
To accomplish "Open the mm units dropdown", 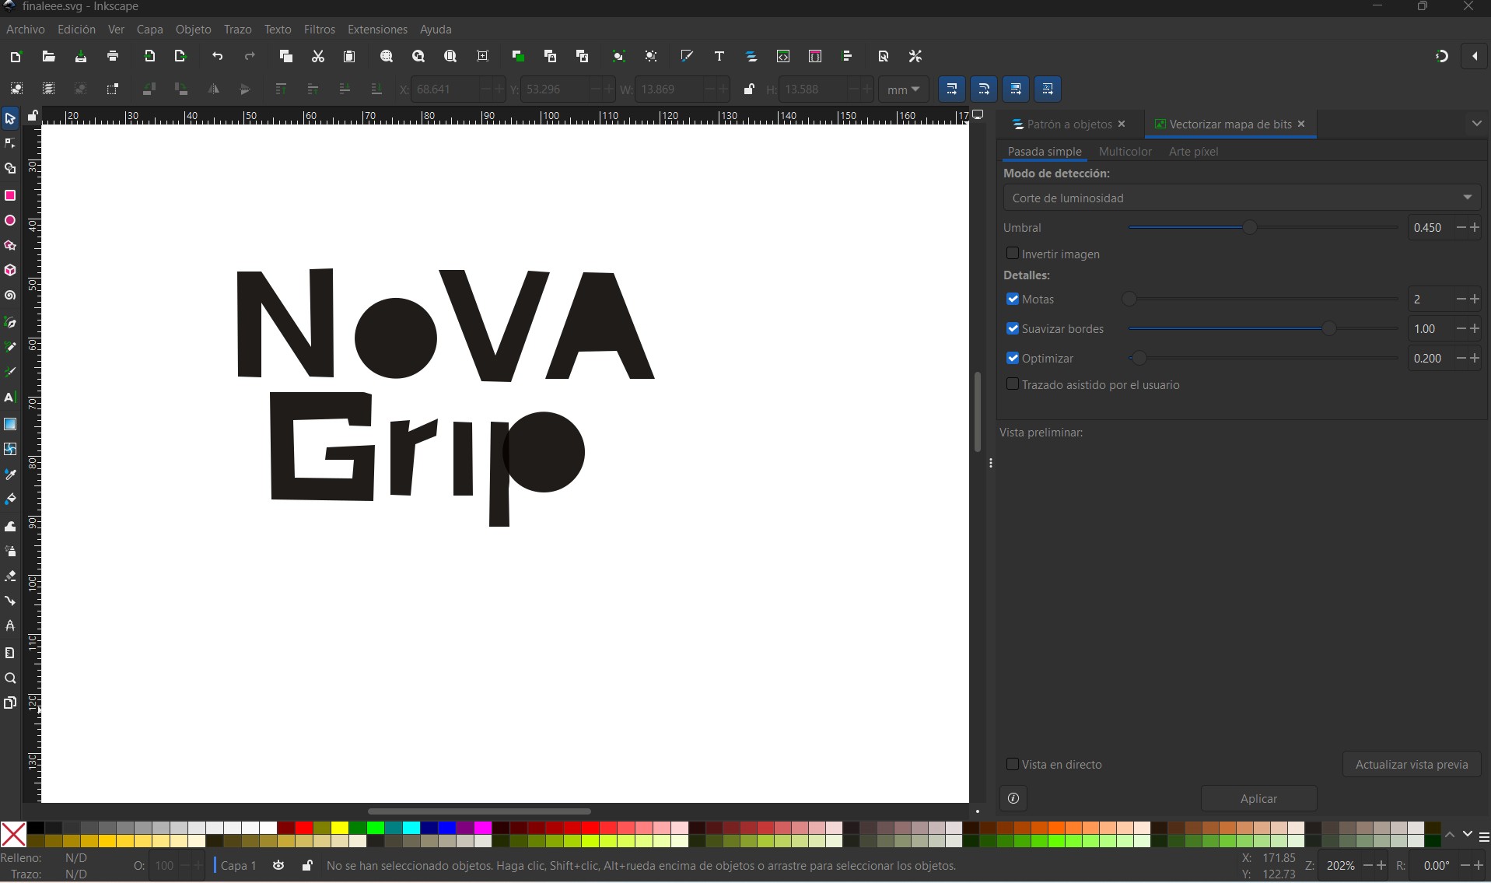I will pos(903,89).
